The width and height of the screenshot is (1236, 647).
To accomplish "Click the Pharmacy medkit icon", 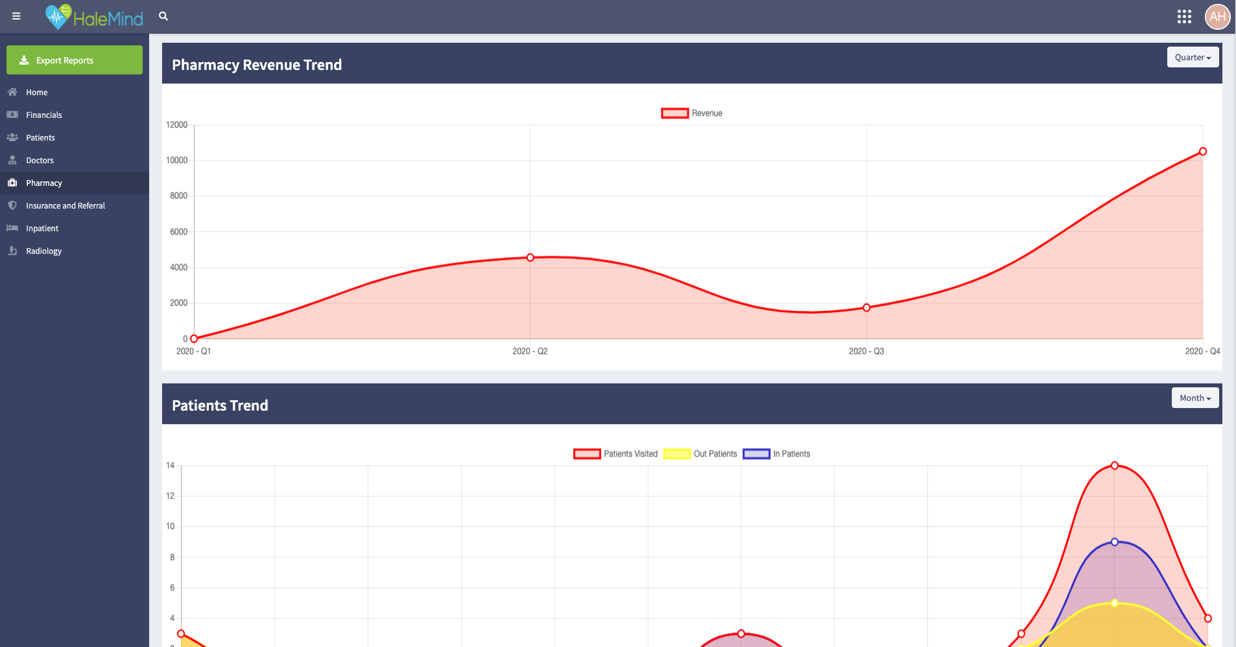I will click(x=12, y=183).
